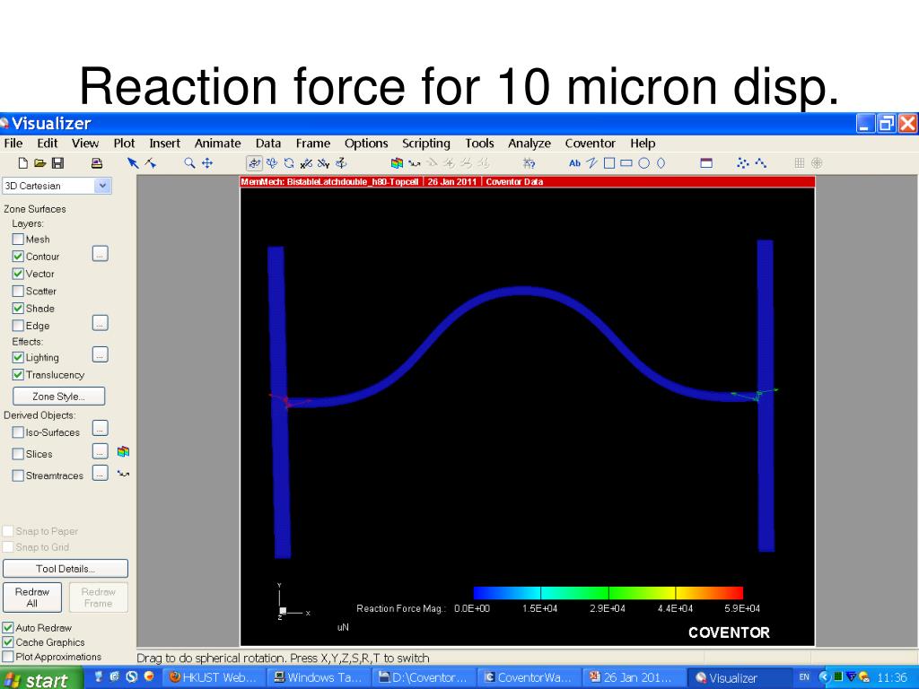Select the ellipse drawing tool

point(661,163)
